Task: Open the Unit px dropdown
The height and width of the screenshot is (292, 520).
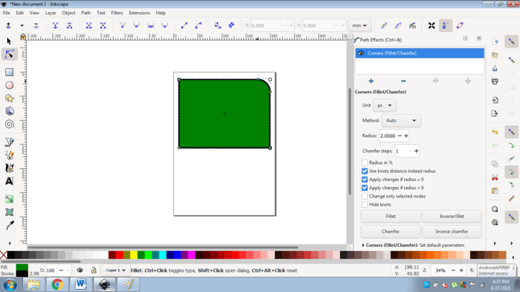Action: (385, 105)
